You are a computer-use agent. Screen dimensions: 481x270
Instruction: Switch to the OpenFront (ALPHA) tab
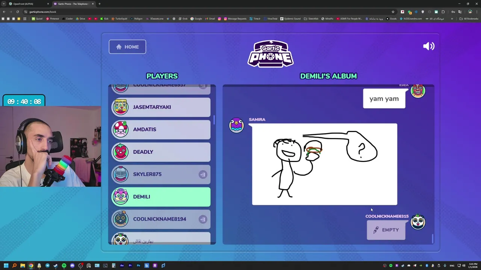[x=28, y=4]
